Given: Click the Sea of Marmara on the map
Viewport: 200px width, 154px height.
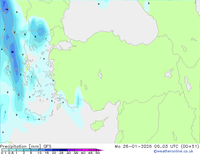Looking at the screenshot, I should 64,46.
